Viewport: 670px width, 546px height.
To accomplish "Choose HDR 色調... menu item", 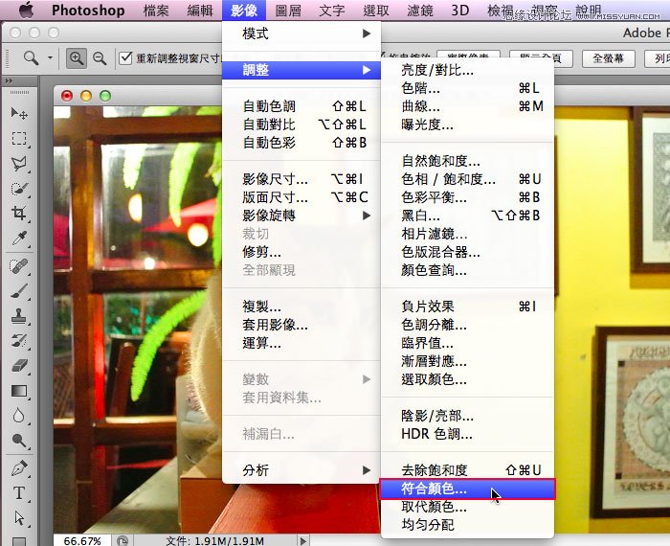I will coord(467,434).
